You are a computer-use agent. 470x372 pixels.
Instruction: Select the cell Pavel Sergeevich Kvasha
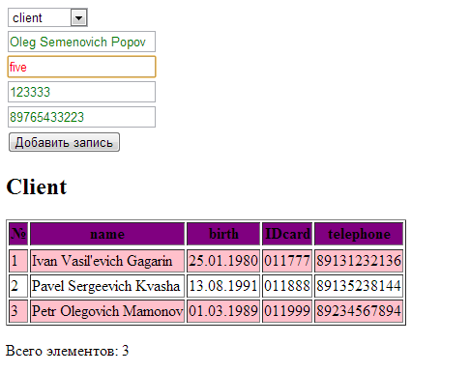point(107,286)
